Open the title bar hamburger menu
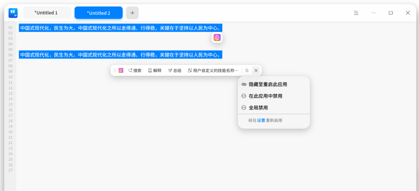This screenshot has height=191, width=419. [x=356, y=13]
